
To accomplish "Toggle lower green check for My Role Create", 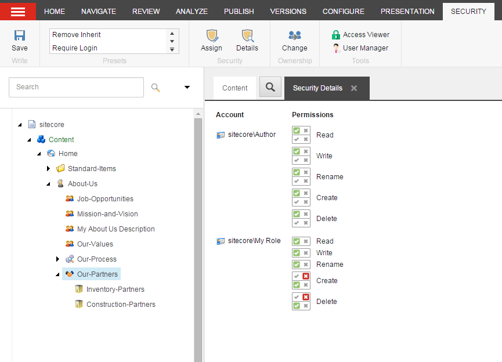I will [x=297, y=285].
